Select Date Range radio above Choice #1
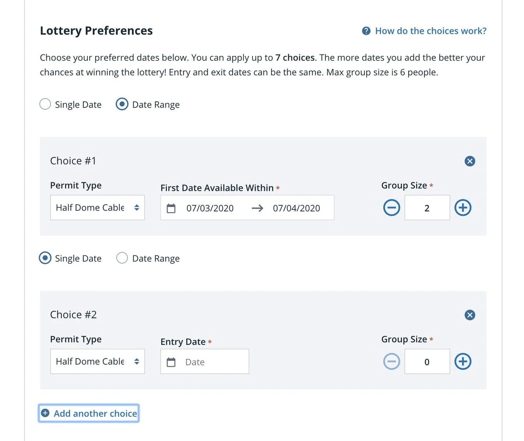Screen dimensions: 524x441 tap(122, 104)
